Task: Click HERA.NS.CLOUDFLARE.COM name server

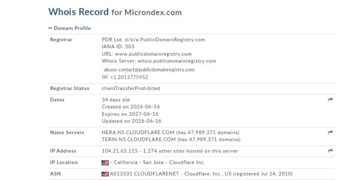Action: pos(138,132)
